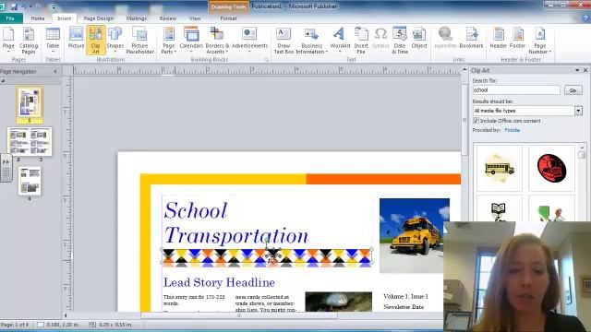Choose the school bus clip art result
This screenshot has height=332, width=591.
pos(499,168)
